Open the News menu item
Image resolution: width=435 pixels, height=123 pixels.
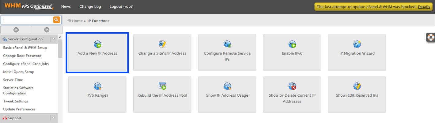pyautogui.click(x=66, y=6)
